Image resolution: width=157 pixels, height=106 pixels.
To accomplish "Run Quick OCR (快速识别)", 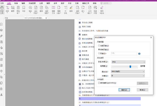I will pos(95,10).
